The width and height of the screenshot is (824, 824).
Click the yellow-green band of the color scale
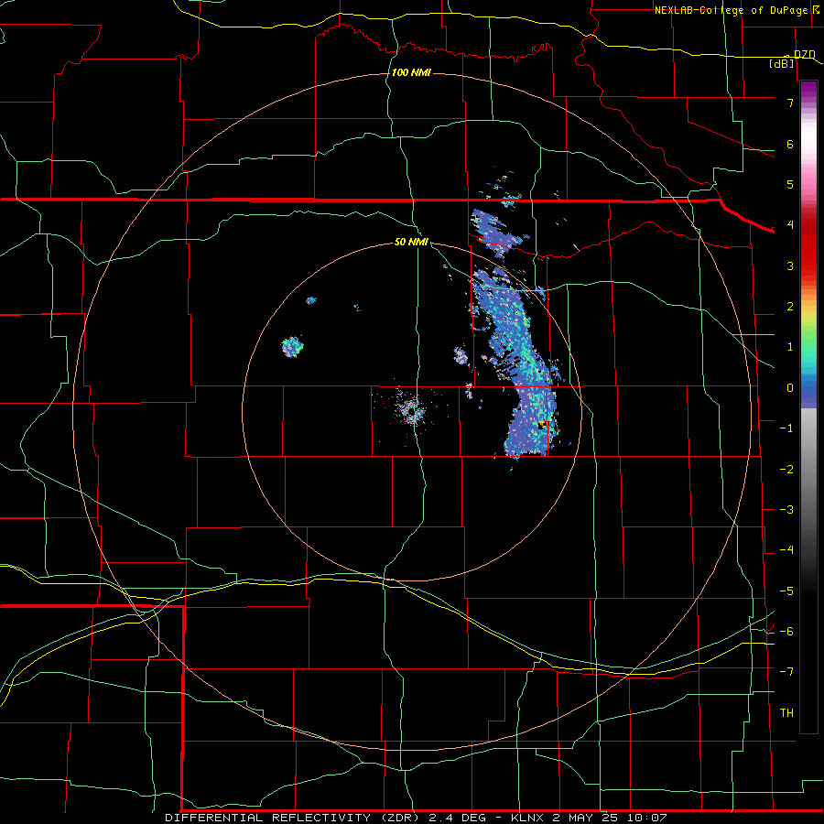808,329
